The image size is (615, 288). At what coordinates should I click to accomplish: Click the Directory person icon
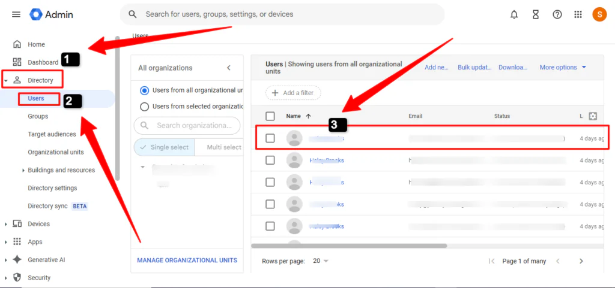point(17,80)
